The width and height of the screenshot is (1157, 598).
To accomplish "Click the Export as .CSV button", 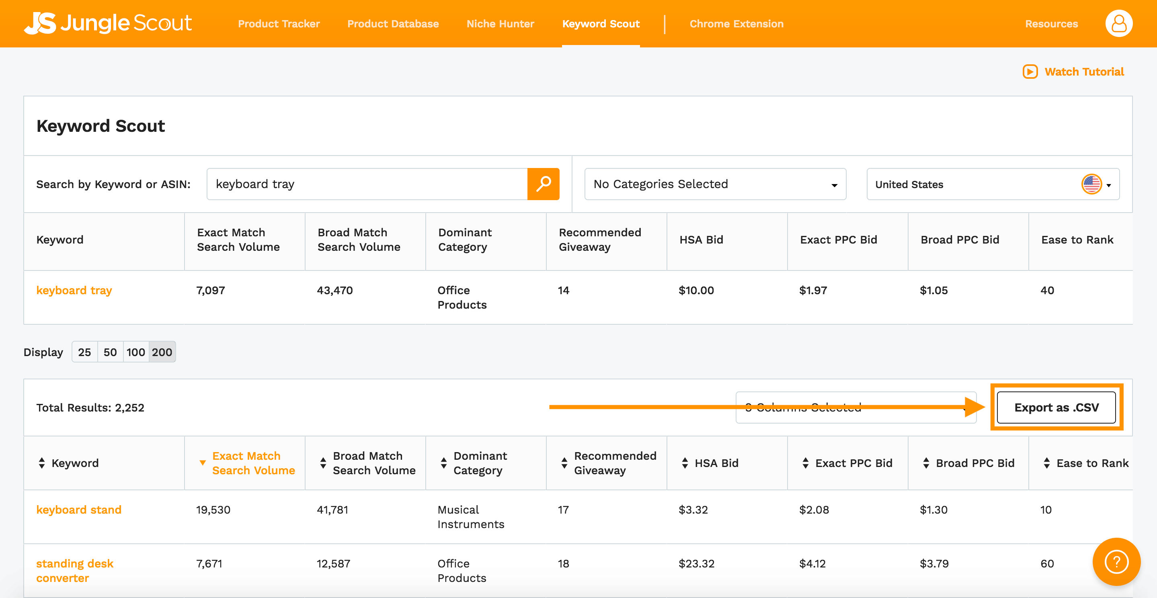I will [1056, 407].
